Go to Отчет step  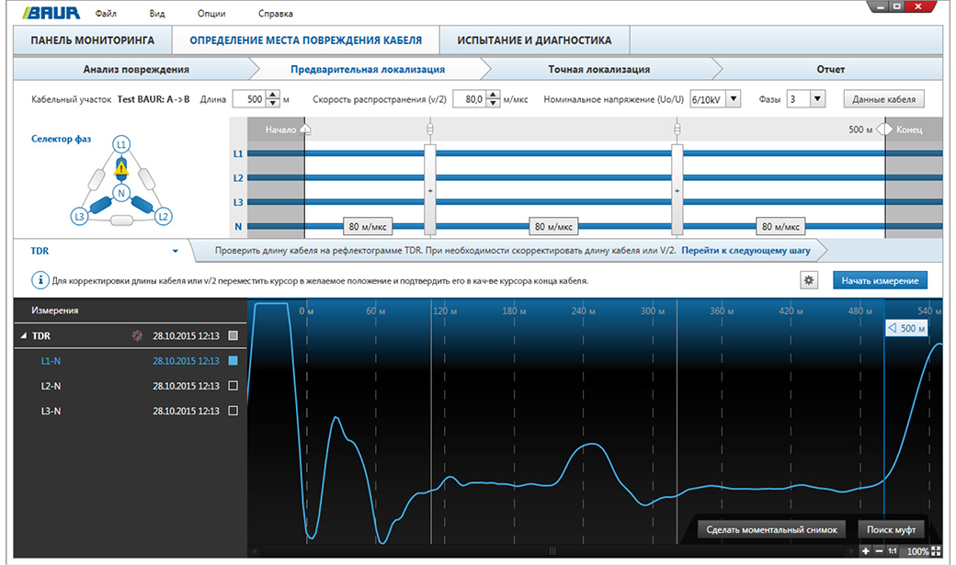pyautogui.click(x=830, y=69)
